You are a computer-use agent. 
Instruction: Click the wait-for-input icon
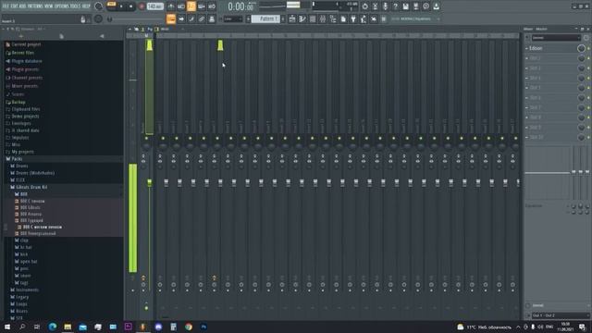[181, 6]
